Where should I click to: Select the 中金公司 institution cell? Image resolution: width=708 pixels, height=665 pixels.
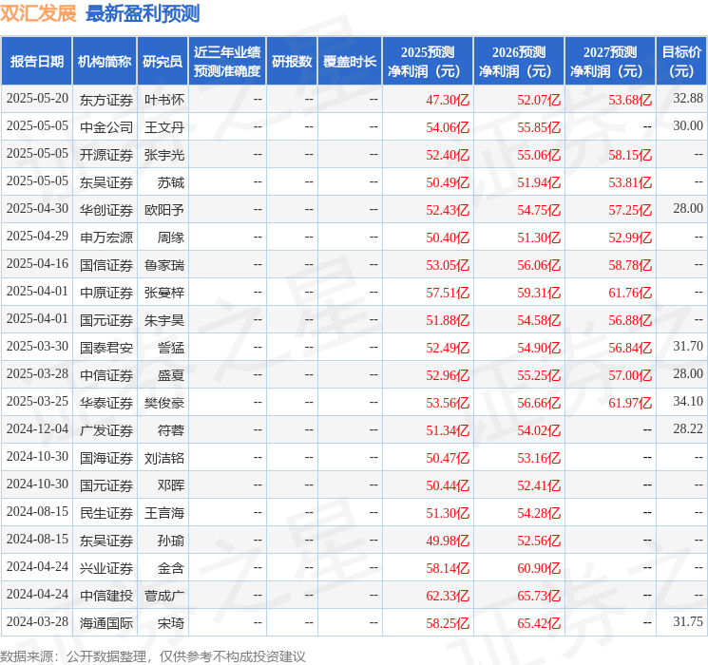pyautogui.click(x=106, y=127)
